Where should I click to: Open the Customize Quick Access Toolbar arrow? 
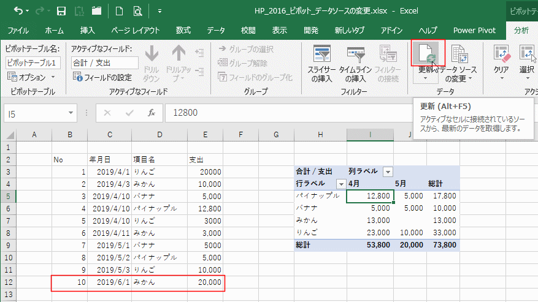159,11
